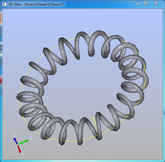Click the 3D View window icon in title bar
Image resolution: width=165 pixels, height=162 pixels.
tap(4, 4)
